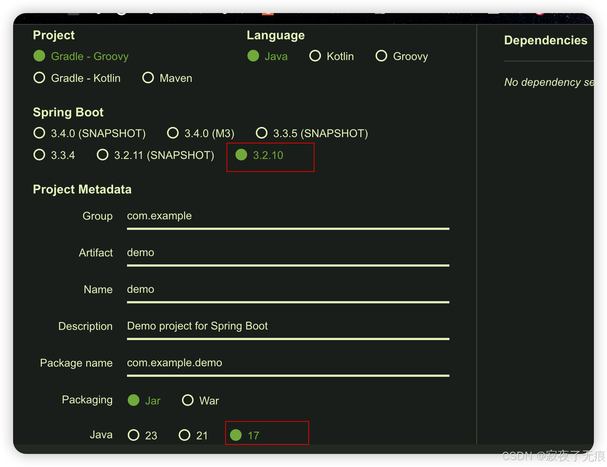Select Java version 21

[x=193, y=435]
